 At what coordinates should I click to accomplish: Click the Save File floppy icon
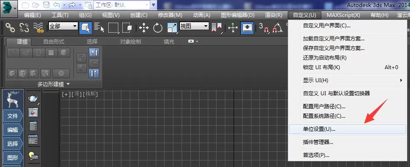click(46, 5)
